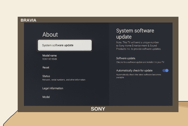
Task: Select the System software update menu item
Action: [65, 45]
